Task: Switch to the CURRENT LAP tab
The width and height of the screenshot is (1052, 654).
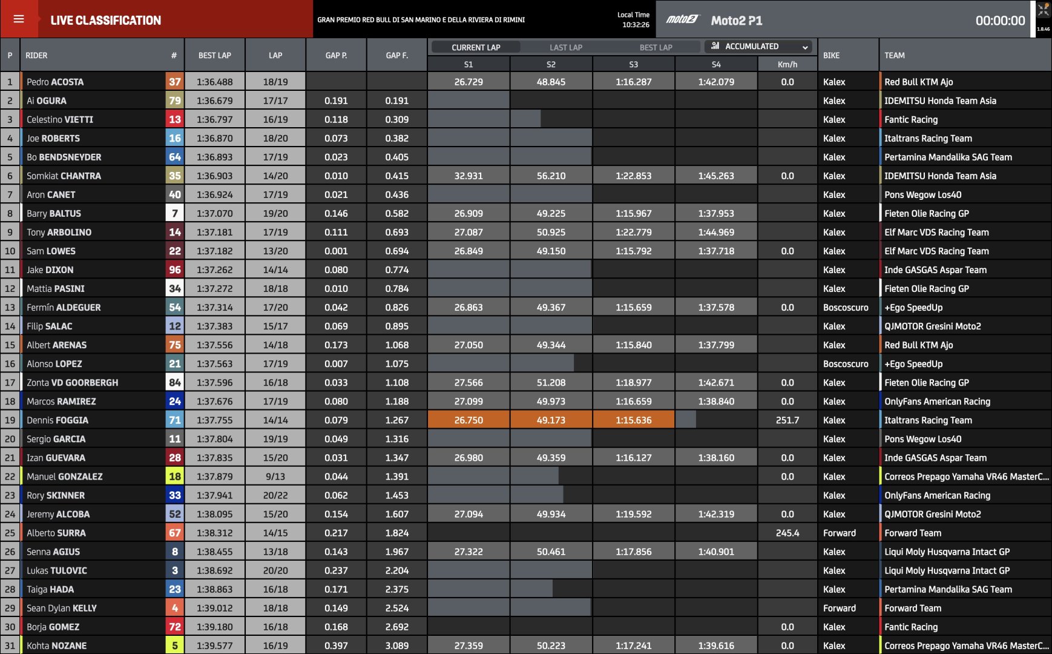Action: click(x=476, y=47)
